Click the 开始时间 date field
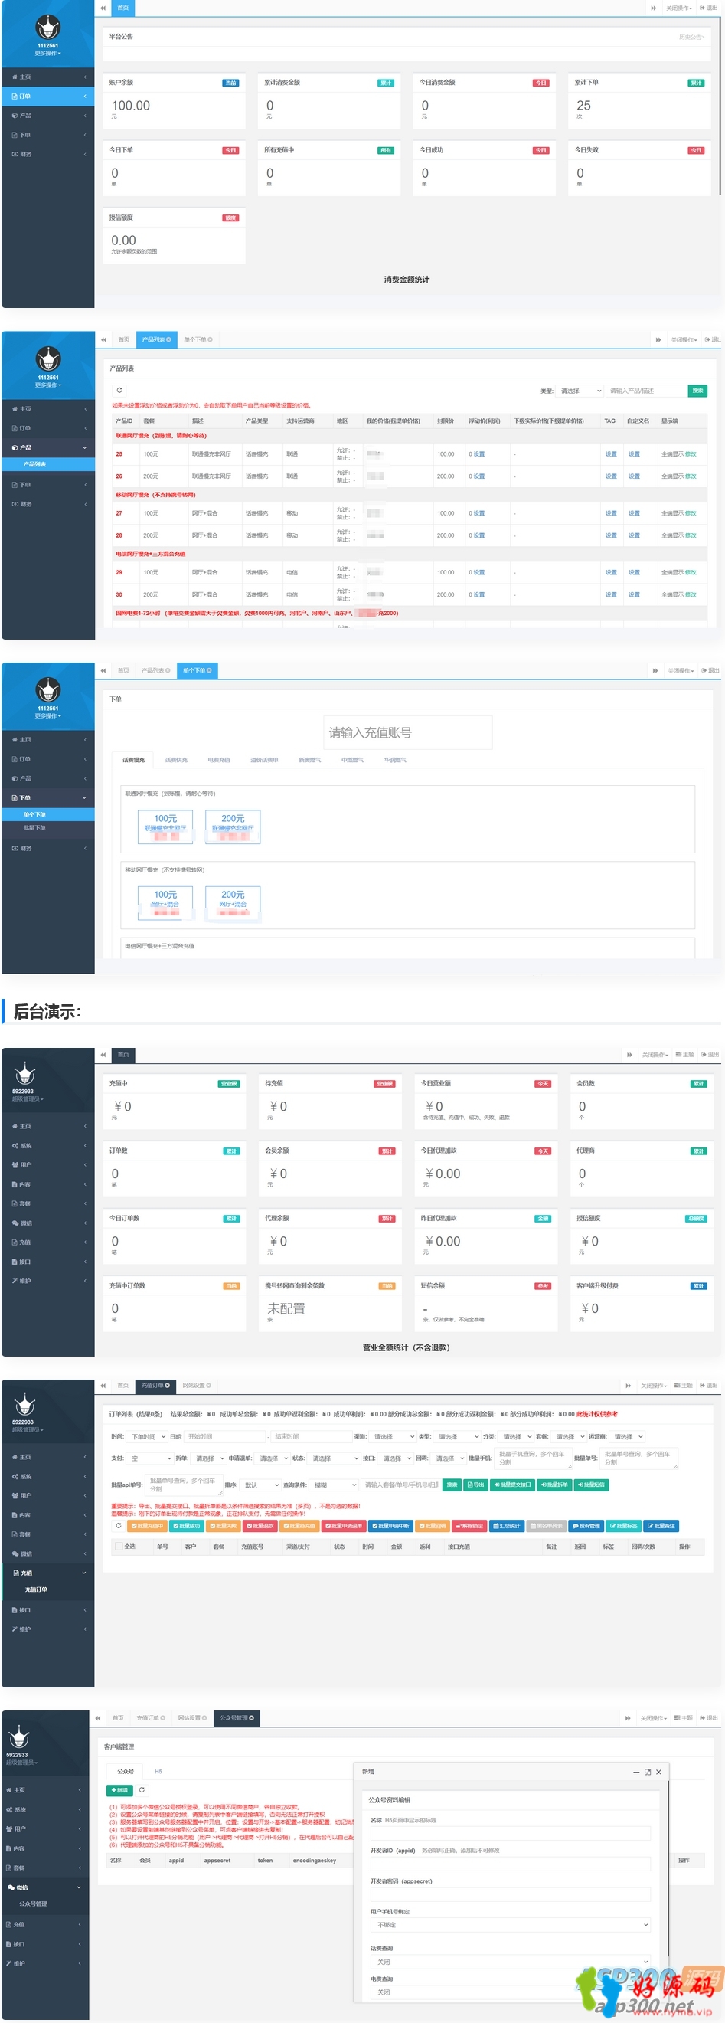725x2023 pixels. (x=225, y=1436)
